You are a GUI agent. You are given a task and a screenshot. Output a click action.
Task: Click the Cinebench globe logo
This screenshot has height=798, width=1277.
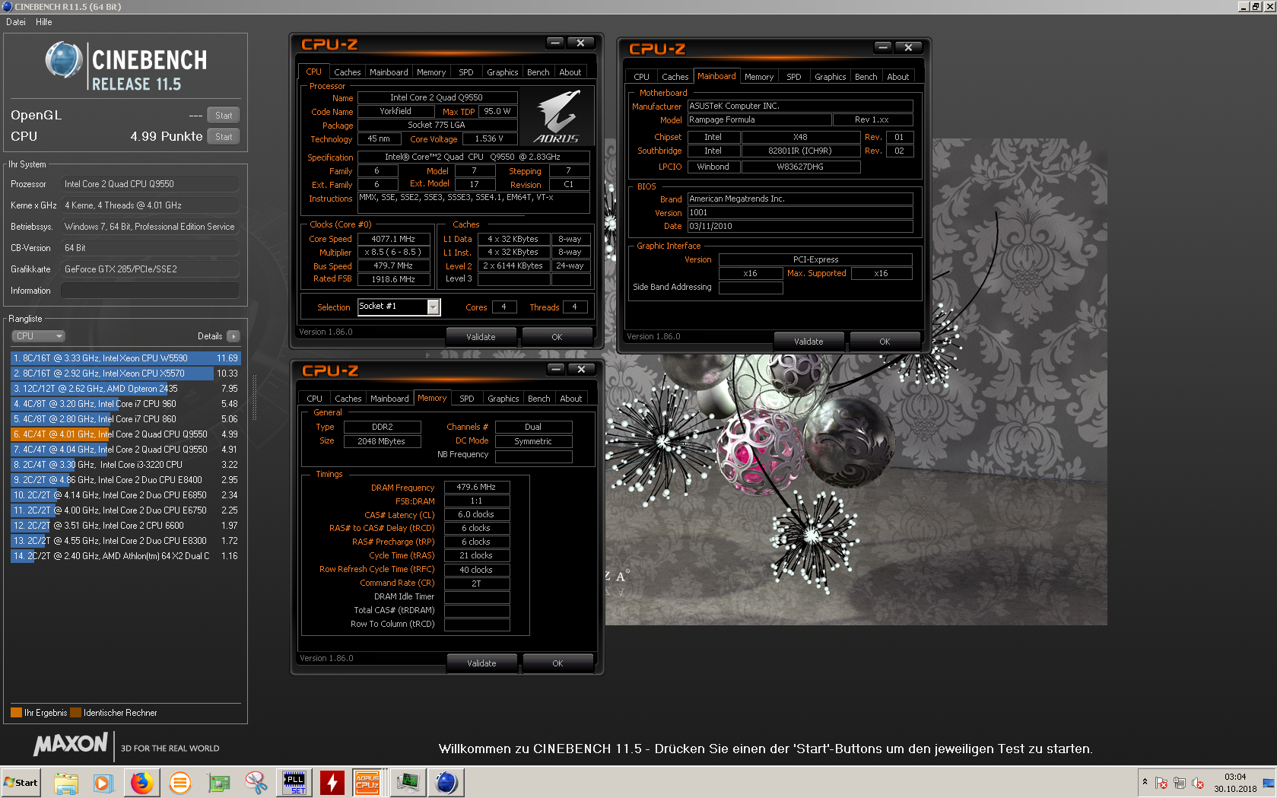pyautogui.click(x=64, y=60)
